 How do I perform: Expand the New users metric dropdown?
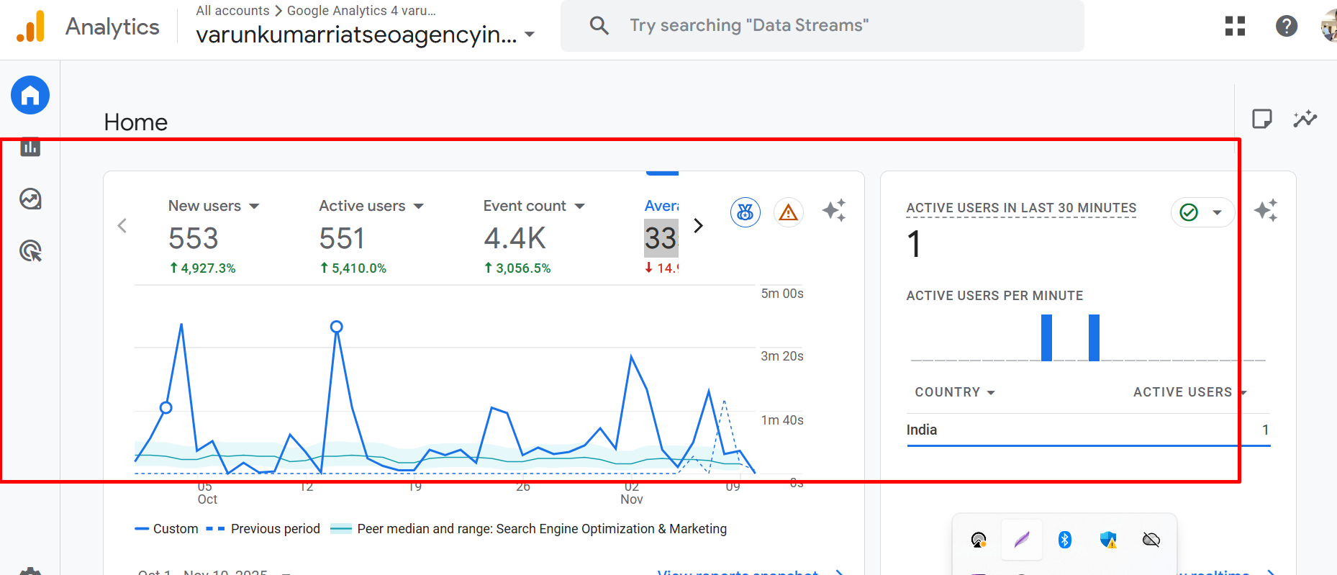(254, 207)
